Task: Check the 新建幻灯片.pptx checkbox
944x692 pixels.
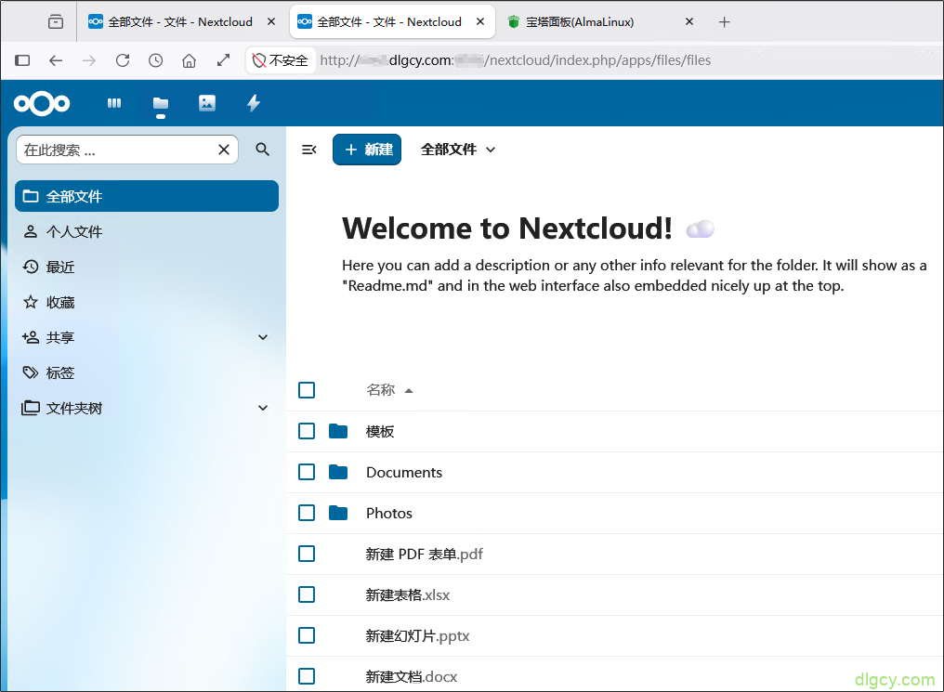Action: coord(307,635)
